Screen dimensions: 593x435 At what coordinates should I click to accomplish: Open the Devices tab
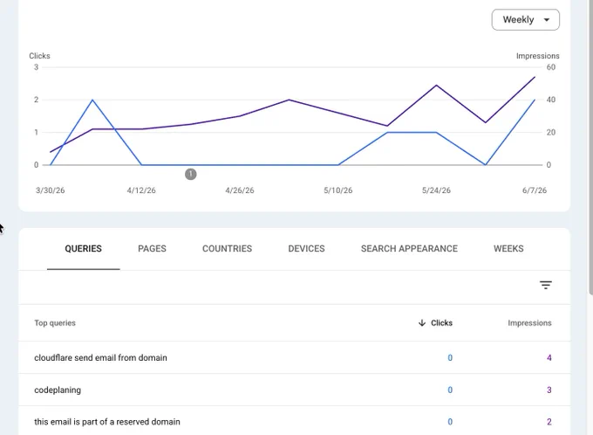[x=306, y=249]
